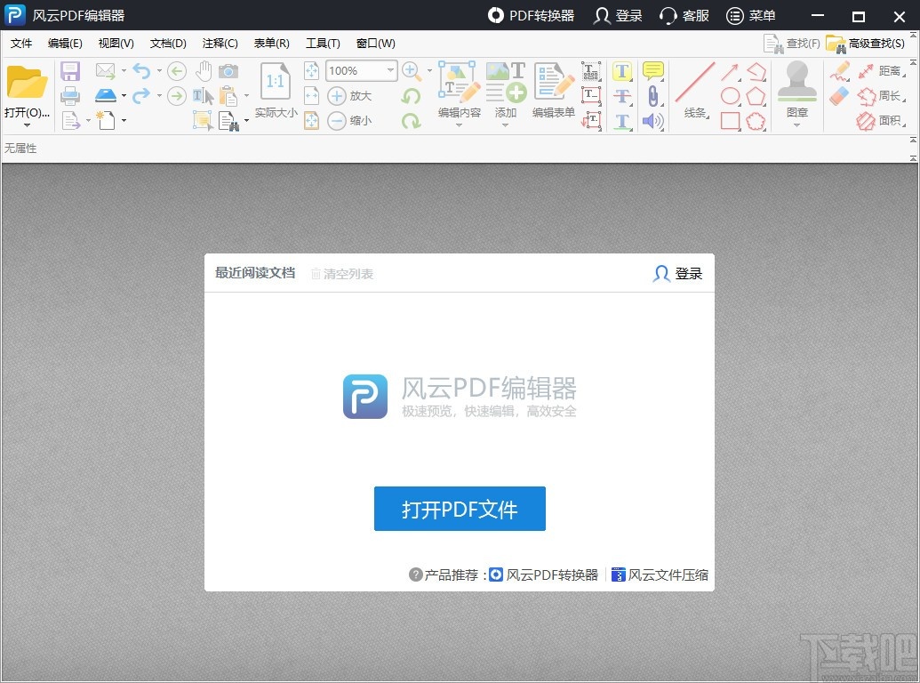The image size is (920, 683).
Task: Open the 图章 stamp dropdown arrow
Action: coord(796,125)
